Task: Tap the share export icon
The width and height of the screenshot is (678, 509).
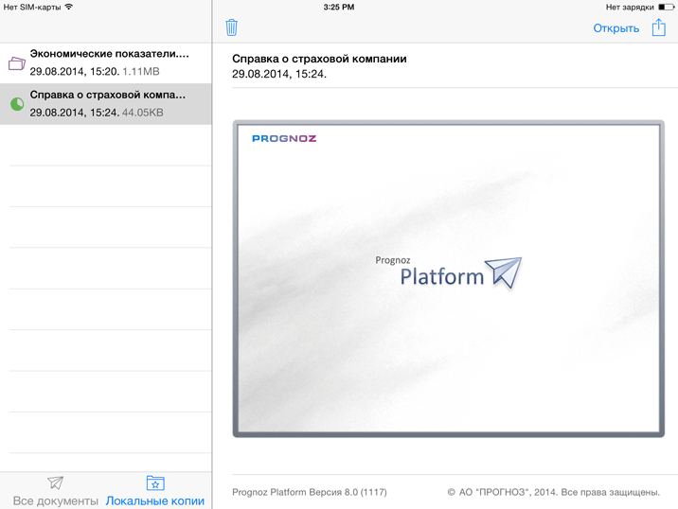Action: pyautogui.click(x=658, y=27)
